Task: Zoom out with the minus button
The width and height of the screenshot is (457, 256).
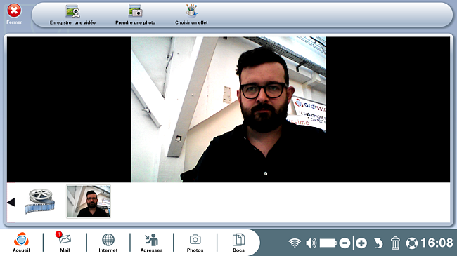Action: click(x=345, y=243)
